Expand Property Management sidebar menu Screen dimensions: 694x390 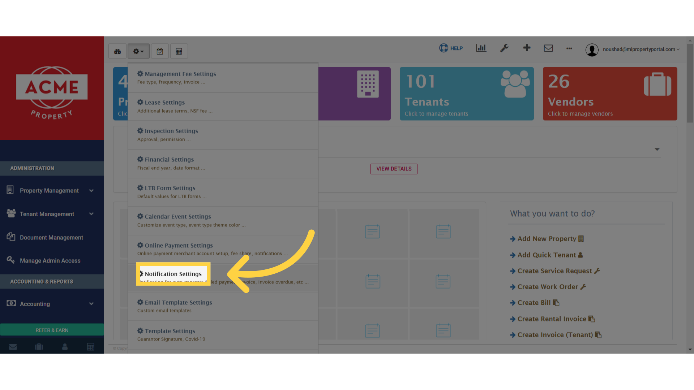(52, 190)
